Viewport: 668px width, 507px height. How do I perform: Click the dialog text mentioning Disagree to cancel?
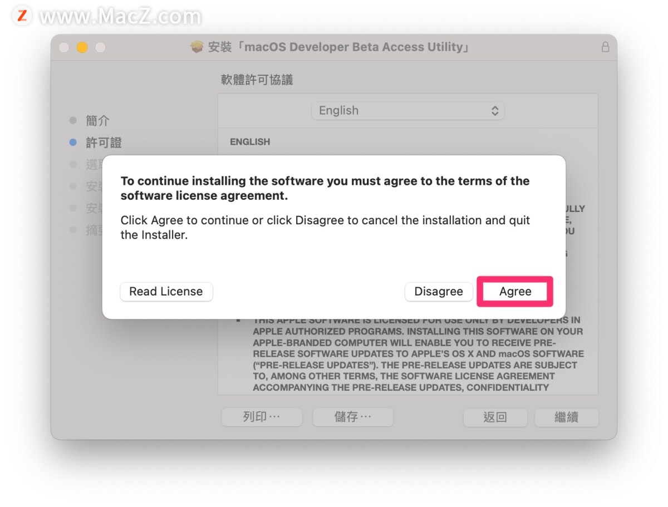pos(325,228)
